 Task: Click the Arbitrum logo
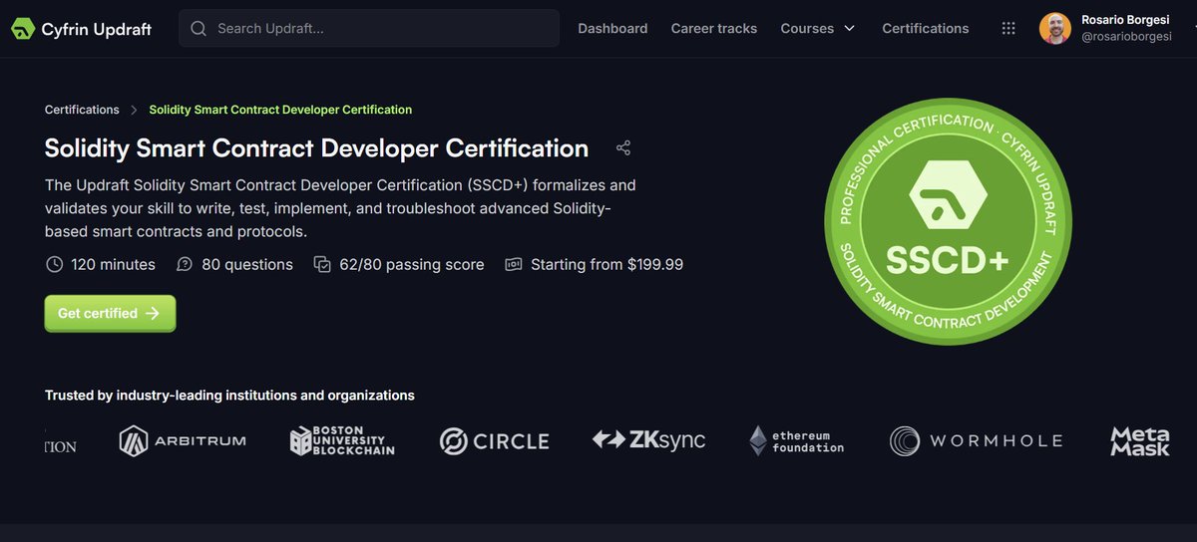coord(183,440)
